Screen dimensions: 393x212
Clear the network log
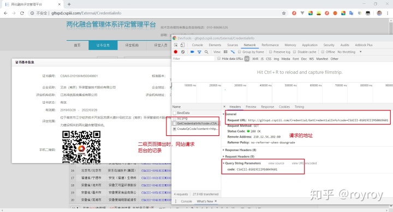(x=183, y=52)
